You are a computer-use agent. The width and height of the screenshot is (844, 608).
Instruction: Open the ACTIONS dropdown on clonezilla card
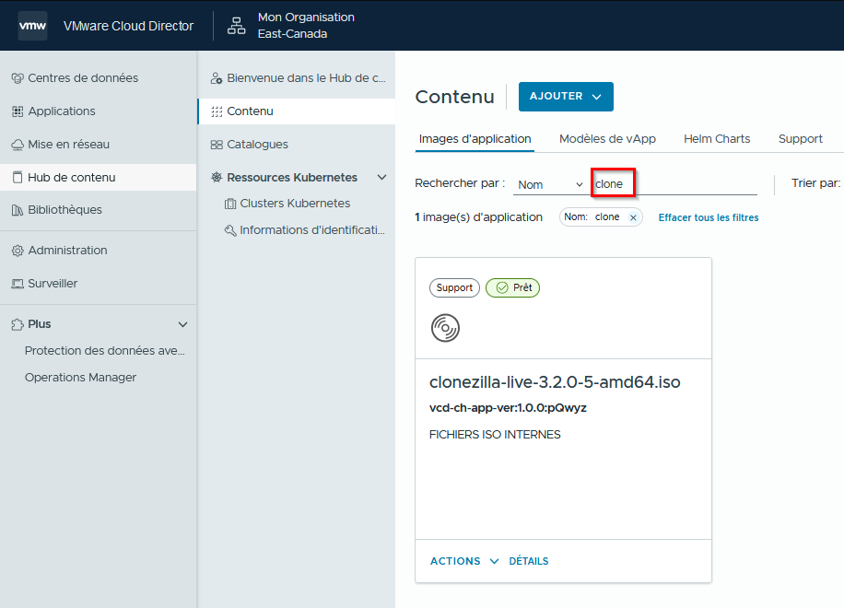click(x=464, y=561)
